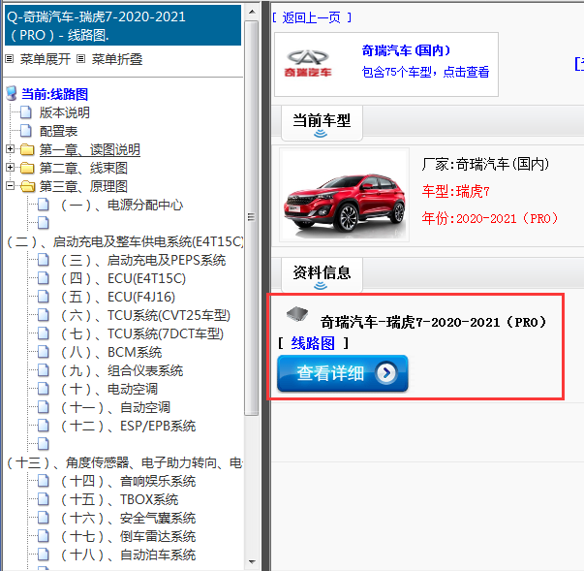Click 奇瑞汽车-瑞虎7-2020-2021(PRO) bold title

click(x=433, y=322)
